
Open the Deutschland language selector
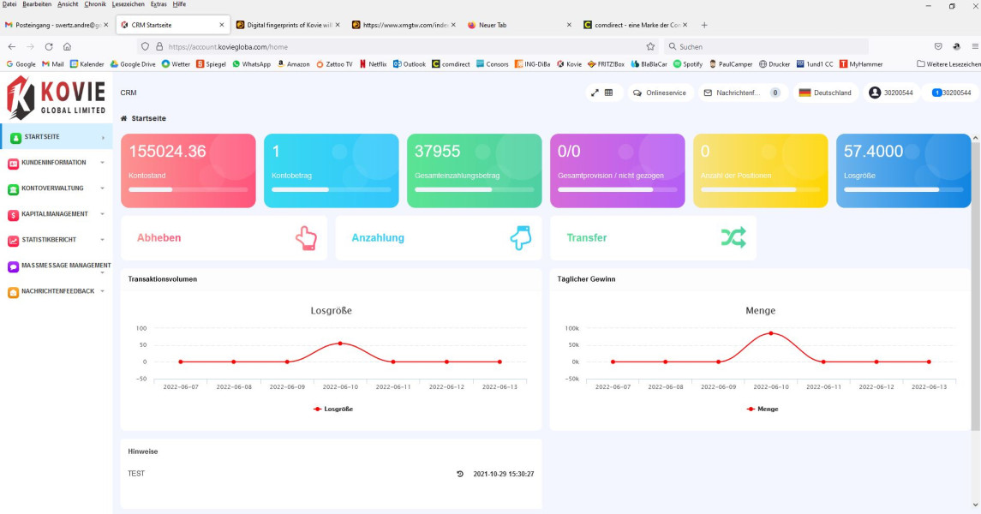(x=824, y=93)
